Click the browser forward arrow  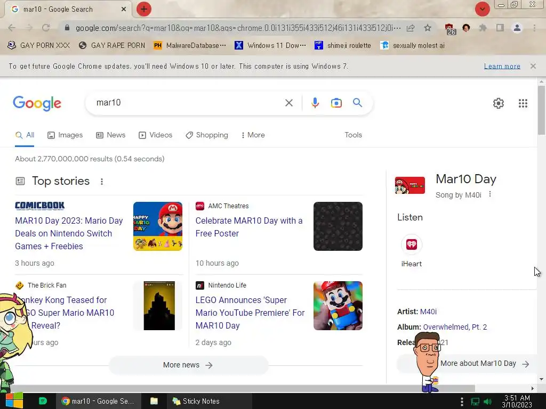point(29,28)
